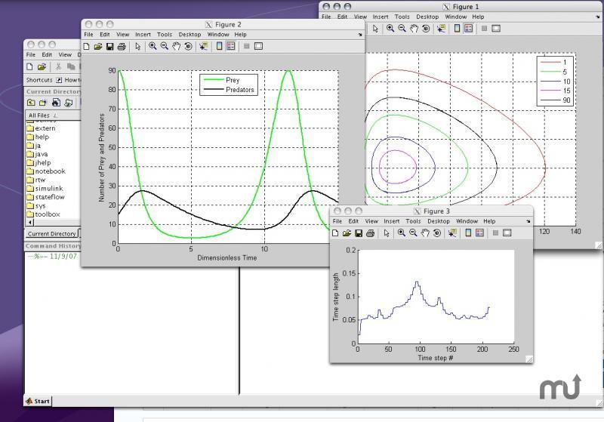Open Tools menu in Figure 2
This screenshot has width=604, height=422.
[164, 35]
